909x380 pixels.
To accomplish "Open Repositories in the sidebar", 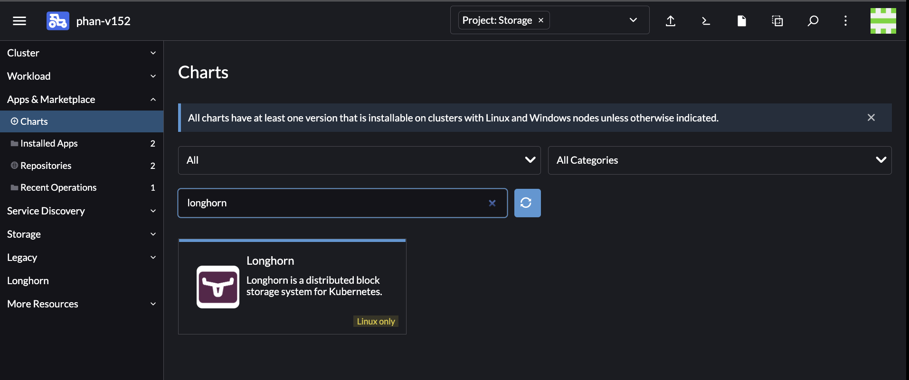I will 46,166.
